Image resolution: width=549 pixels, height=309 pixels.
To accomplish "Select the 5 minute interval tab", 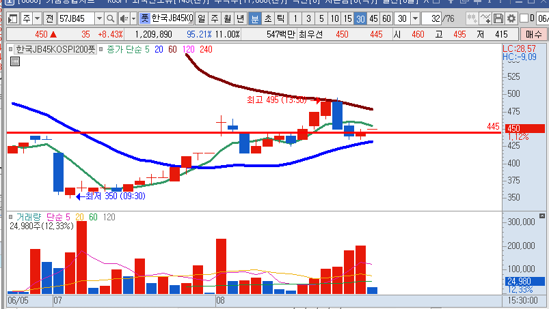I will pyautogui.click(x=322, y=18).
